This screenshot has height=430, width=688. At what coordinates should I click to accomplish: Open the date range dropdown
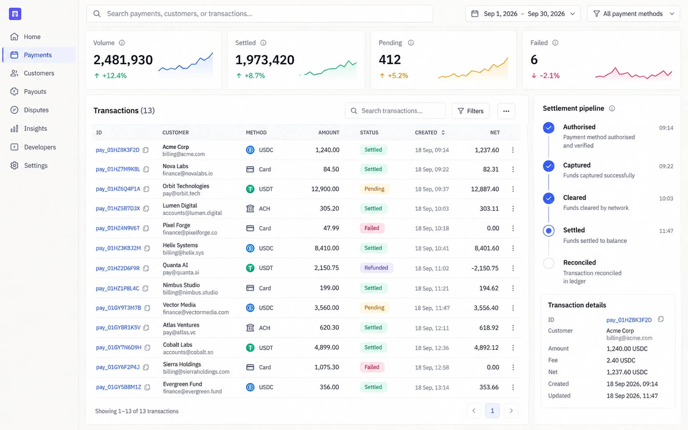[x=523, y=14]
